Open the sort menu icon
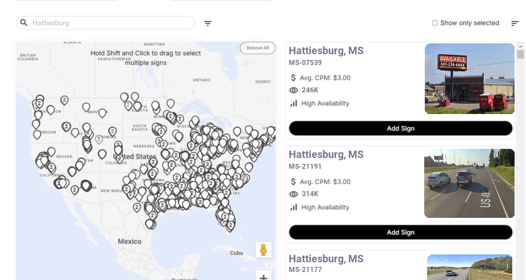Image resolution: width=526 pixels, height=280 pixels. pos(515,23)
